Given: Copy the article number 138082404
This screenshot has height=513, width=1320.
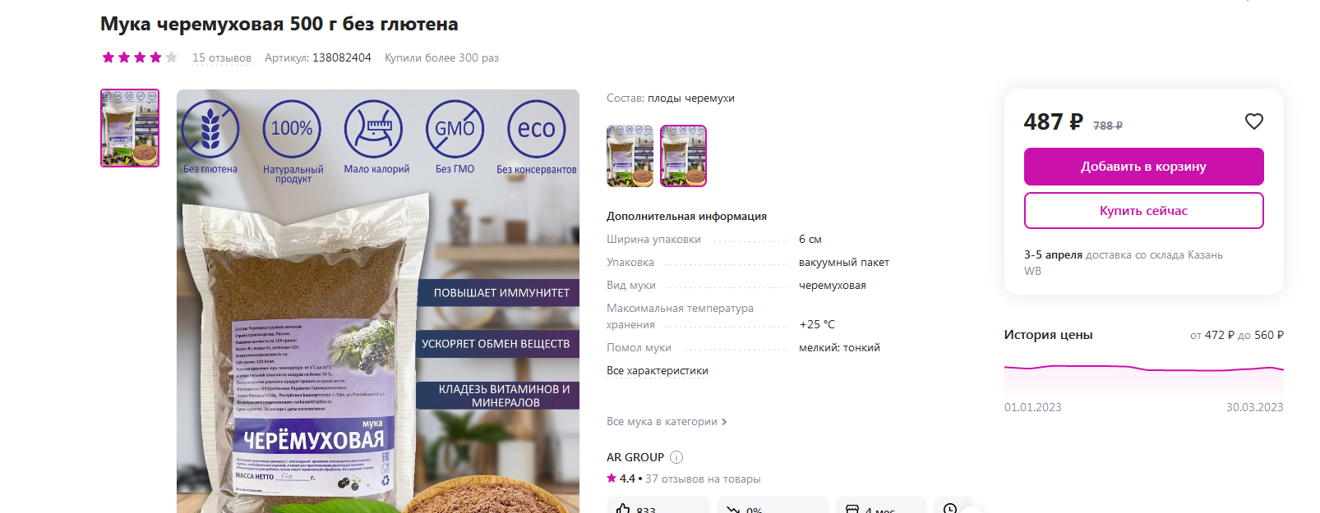Looking at the screenshot, I should click(x=342, y=57).
